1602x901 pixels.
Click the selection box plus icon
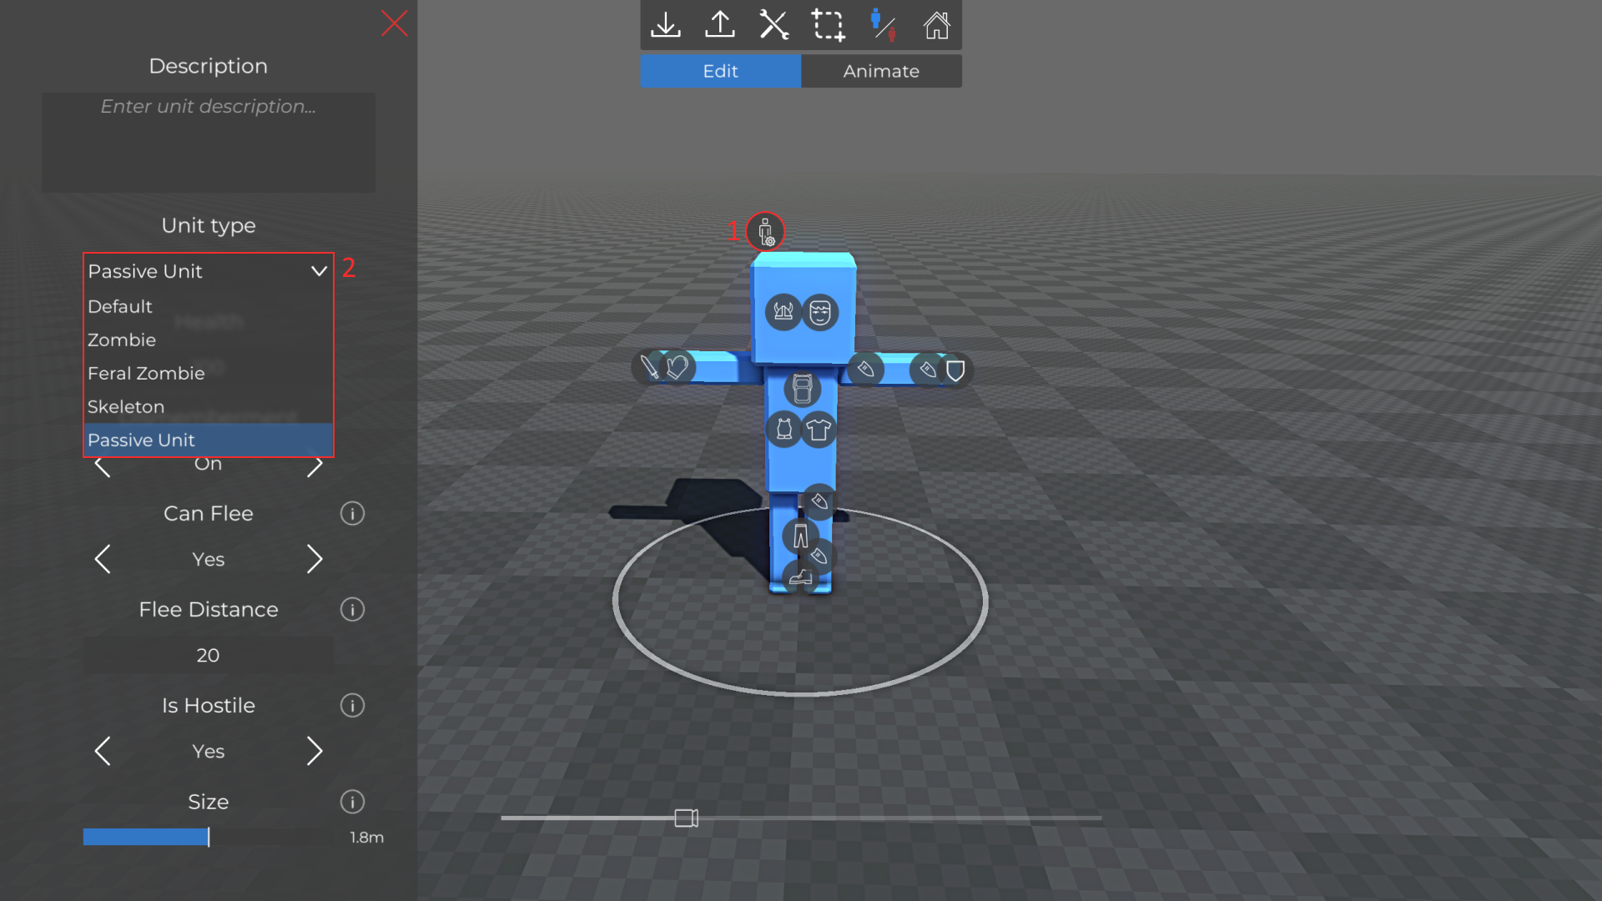(828, 25)
